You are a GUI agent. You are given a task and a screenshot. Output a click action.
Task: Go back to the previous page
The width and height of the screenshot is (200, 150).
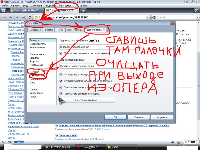11,17
